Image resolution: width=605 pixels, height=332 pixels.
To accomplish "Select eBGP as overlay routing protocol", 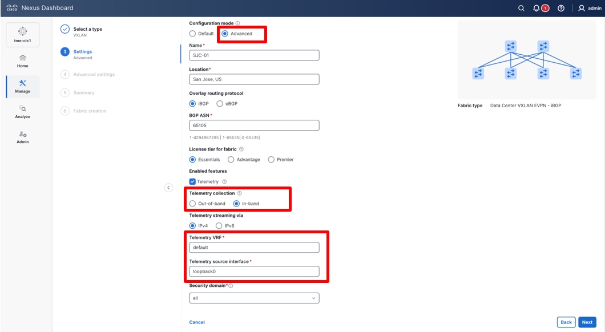I will 219,103.
